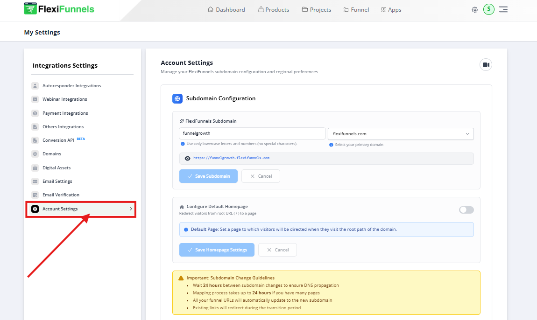Viewport: 537px width, 320px height.
Task: Click the Integrations Settings heading
Action: [x=65, y=66]
